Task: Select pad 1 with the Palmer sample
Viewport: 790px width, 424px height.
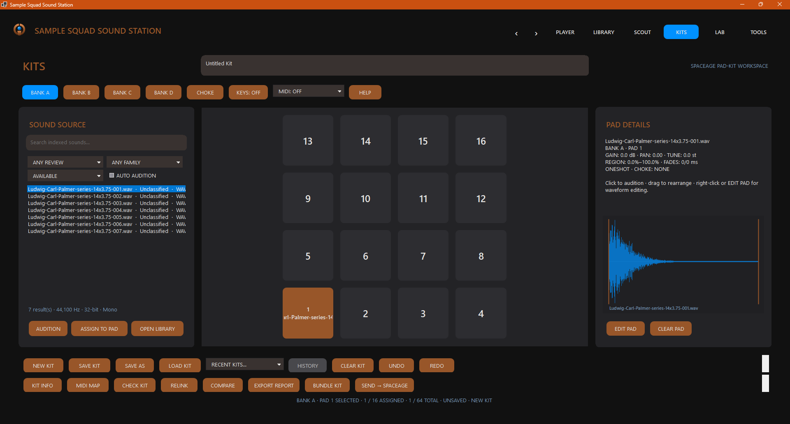Action: coord(308,313)
